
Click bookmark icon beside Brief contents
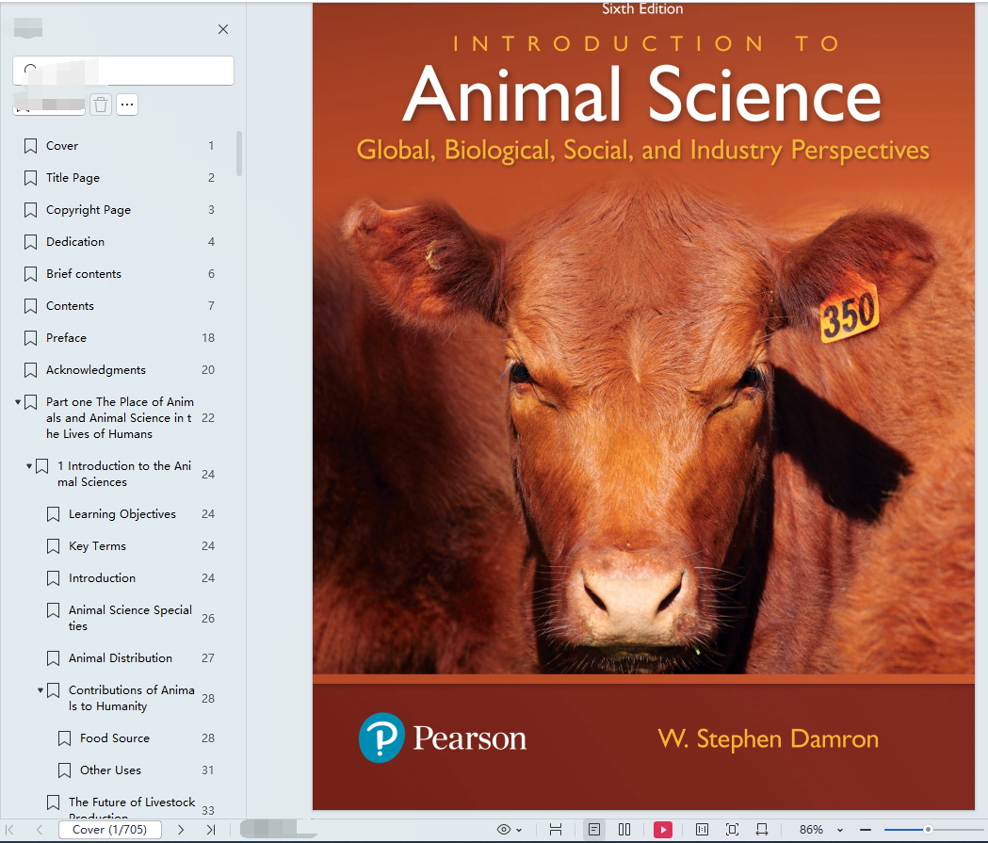[x=30, y=275]
